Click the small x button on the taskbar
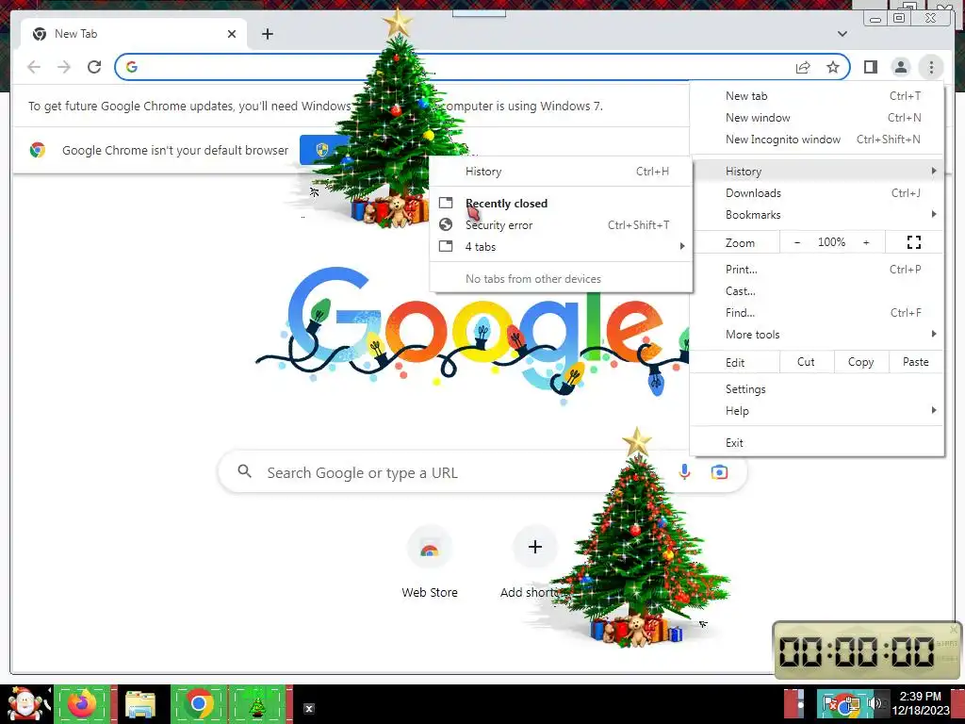Image resolution: width=965 pixels, height=724 pixels. click(309, 709)
